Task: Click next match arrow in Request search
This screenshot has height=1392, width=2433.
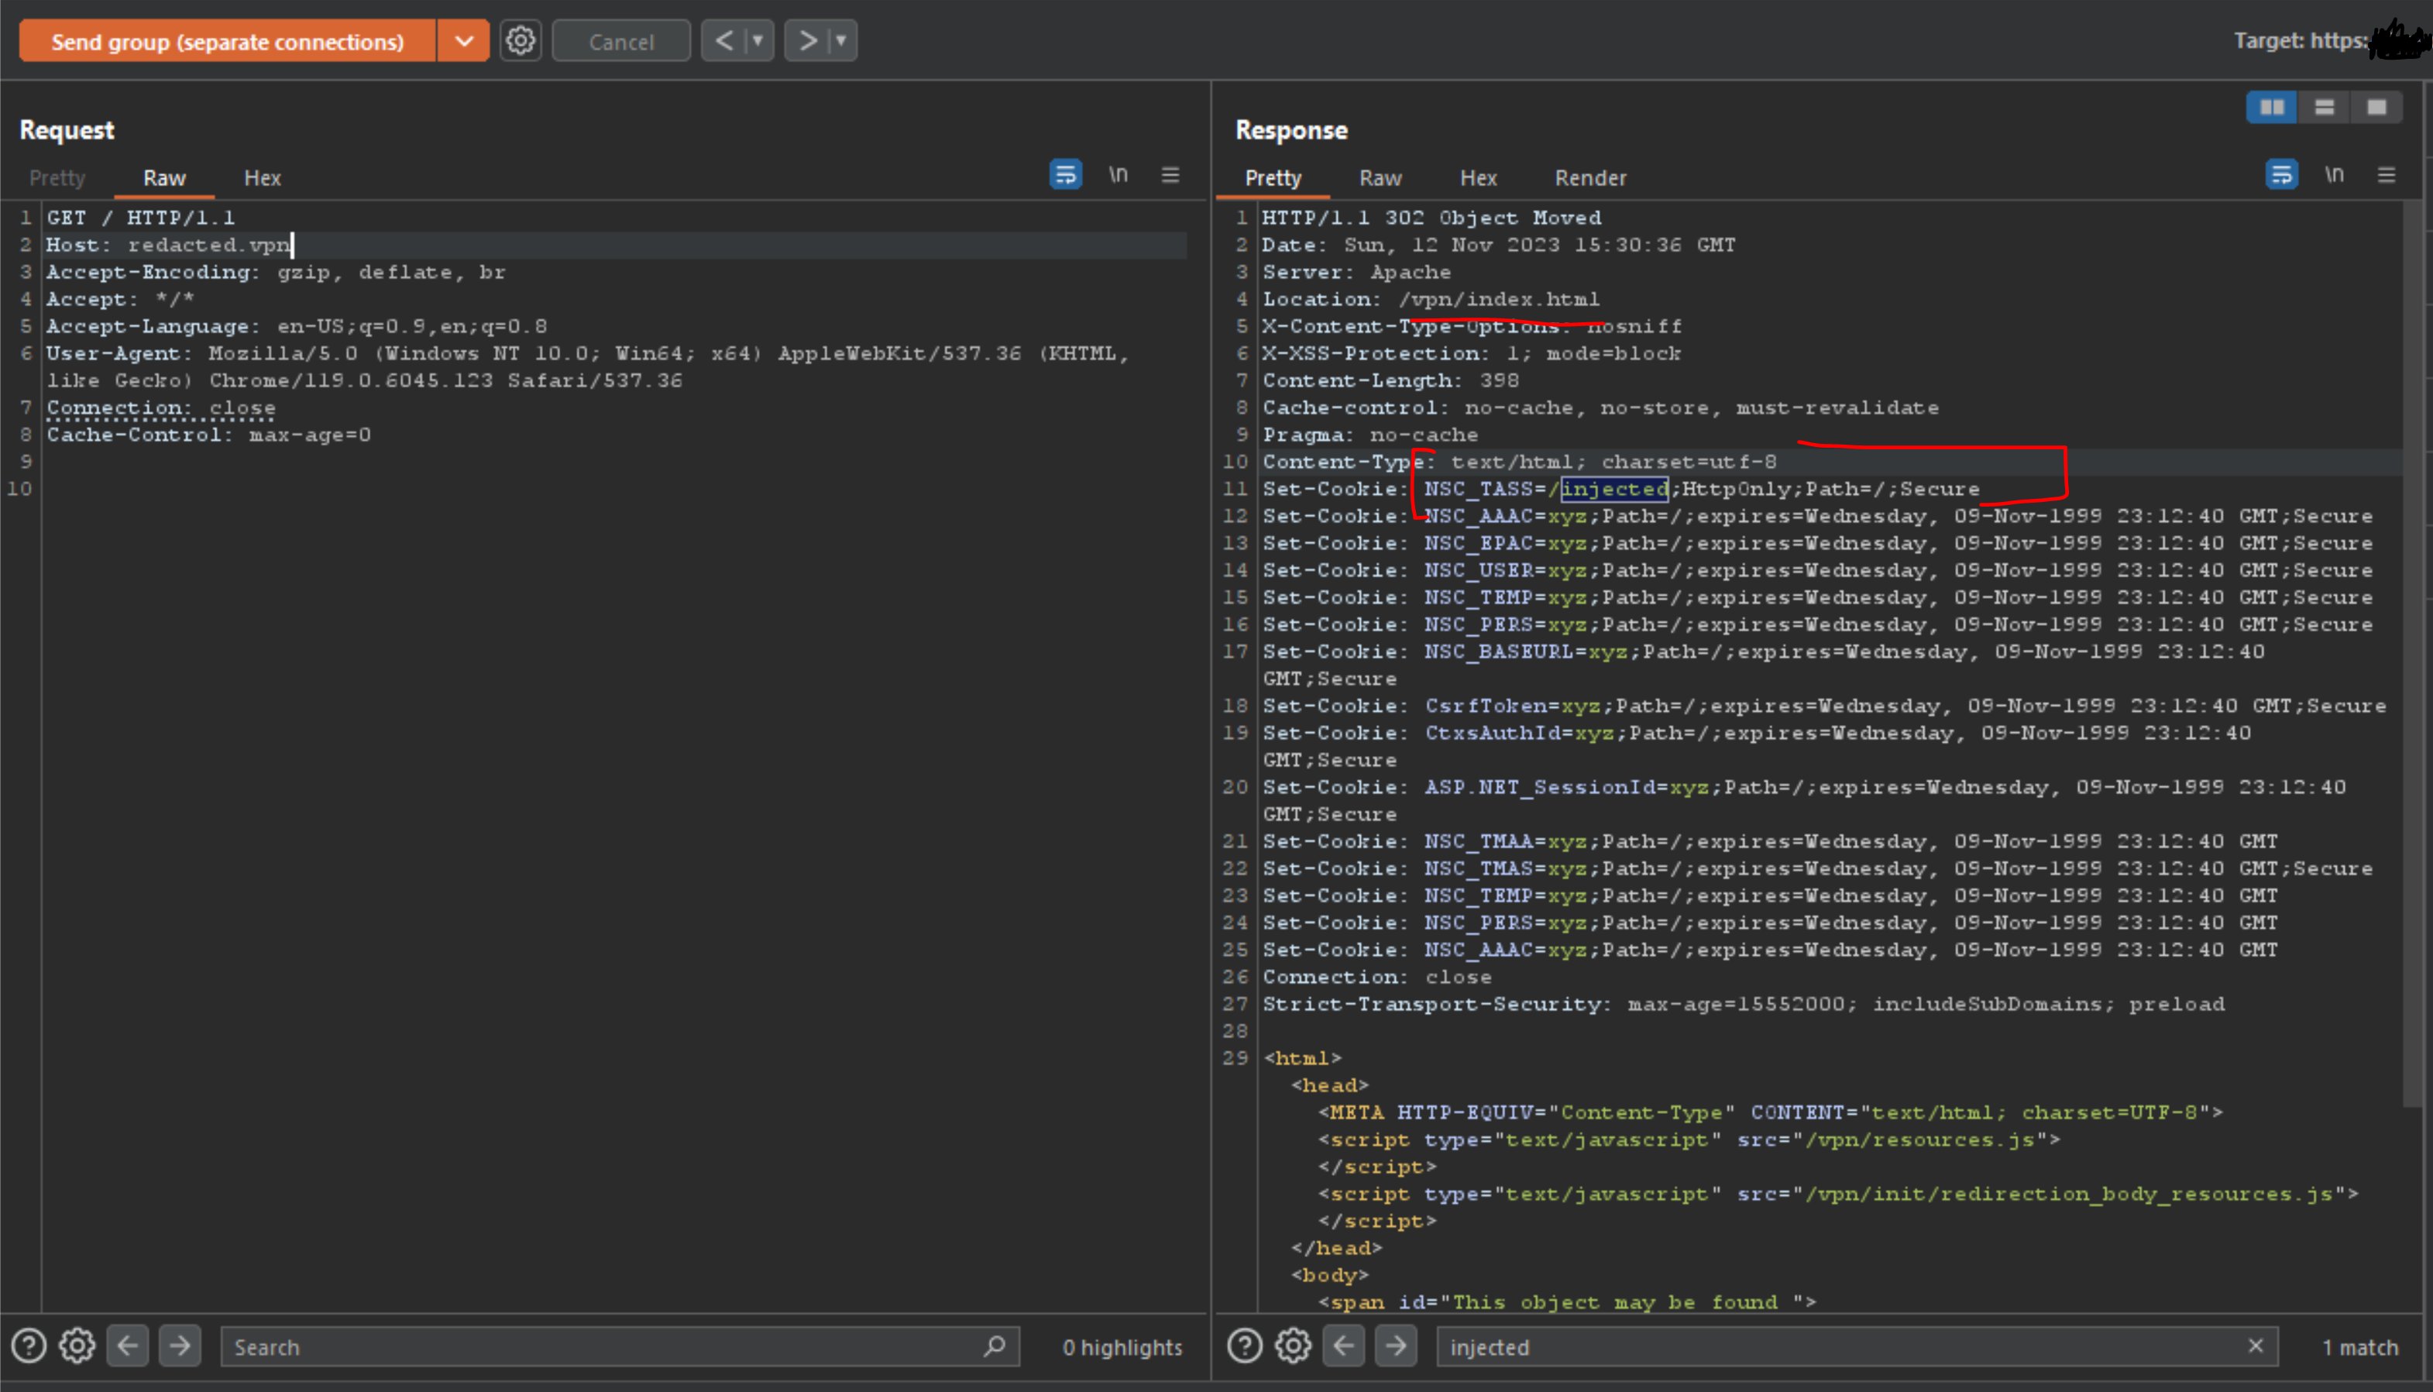Action: click(180, 1346)
